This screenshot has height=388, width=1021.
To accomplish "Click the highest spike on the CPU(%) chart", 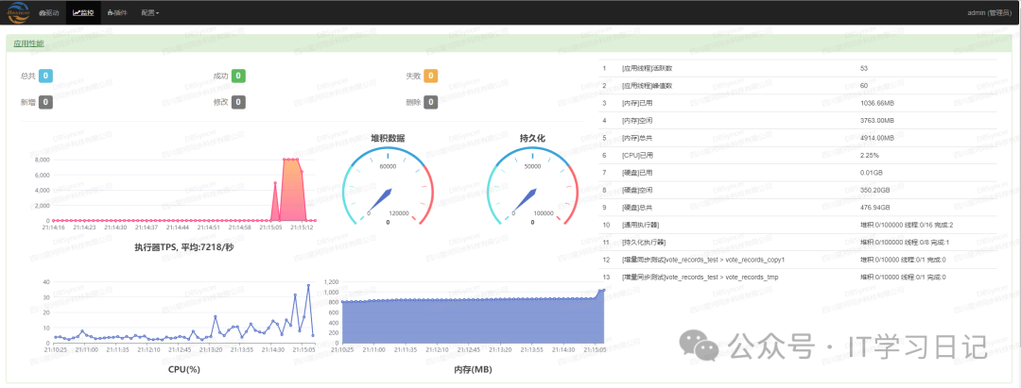I will 308,285.
